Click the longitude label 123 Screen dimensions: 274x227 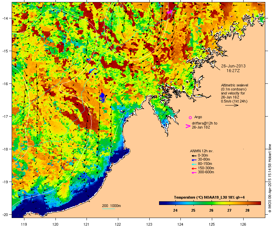(x=149, y=224)
